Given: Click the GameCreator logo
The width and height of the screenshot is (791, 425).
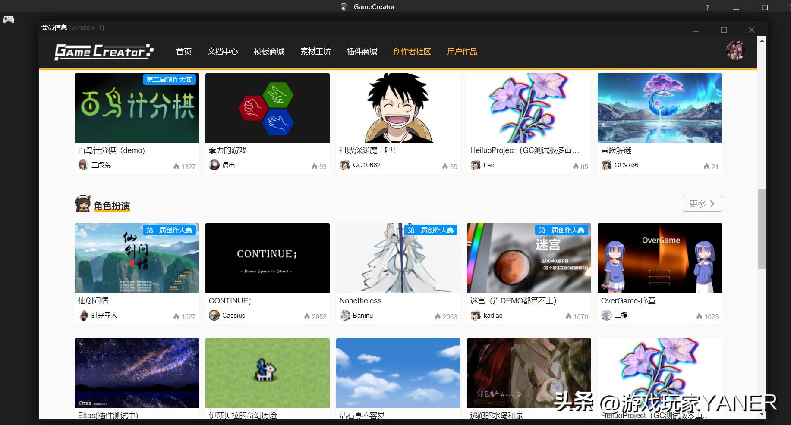Looking at the screenshot, I should coord(104,51).
